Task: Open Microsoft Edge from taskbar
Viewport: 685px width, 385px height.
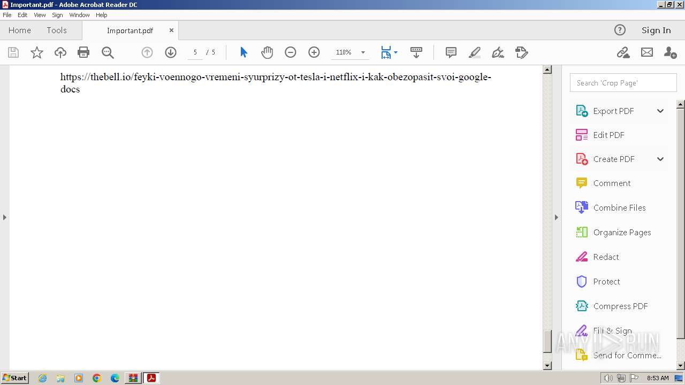Action: click(x=115, y=378)
